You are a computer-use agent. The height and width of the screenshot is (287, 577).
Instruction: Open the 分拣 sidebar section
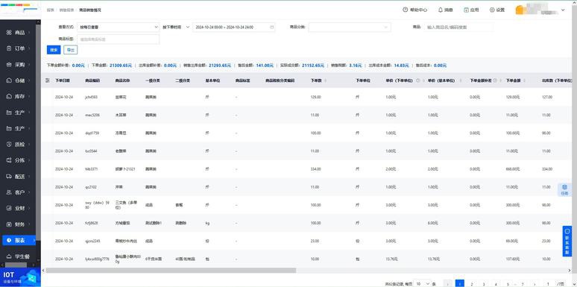(18, 160)
